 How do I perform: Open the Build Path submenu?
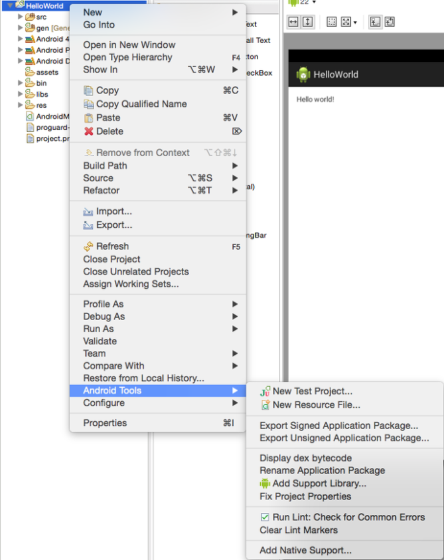[157, 166]
